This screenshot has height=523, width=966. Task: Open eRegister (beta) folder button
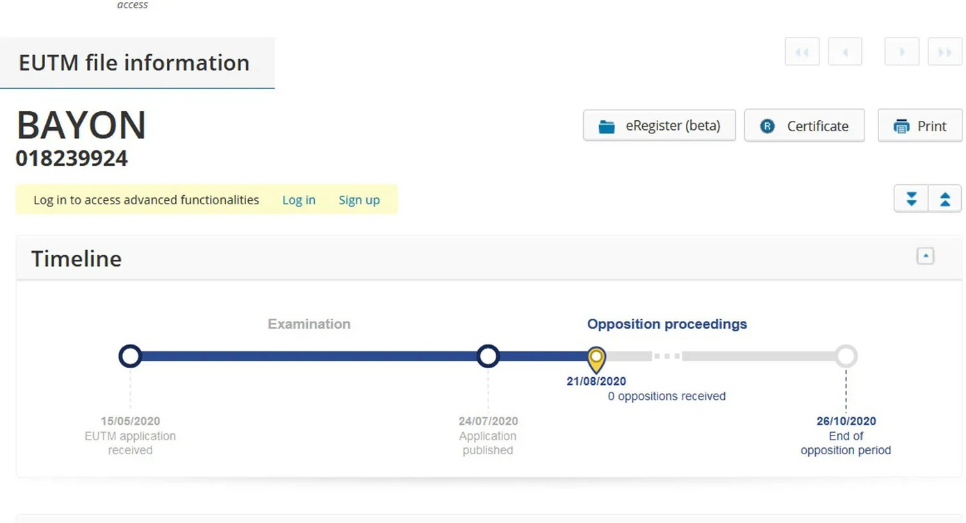[659, 126]
